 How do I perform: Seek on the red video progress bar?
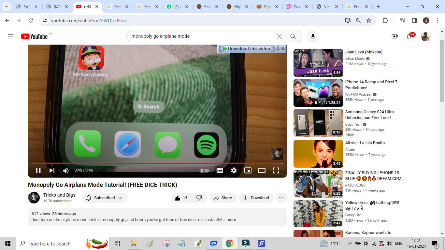(x=157, y=163)
